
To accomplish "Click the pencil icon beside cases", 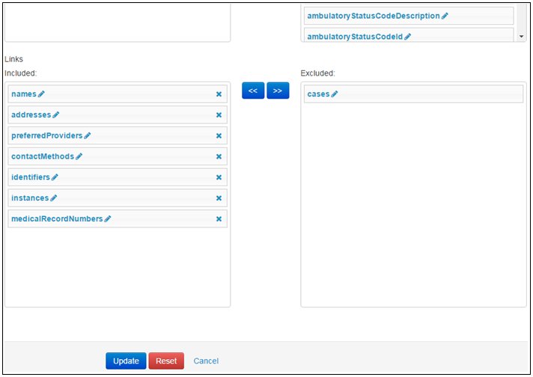I will (x=335, y=94).
